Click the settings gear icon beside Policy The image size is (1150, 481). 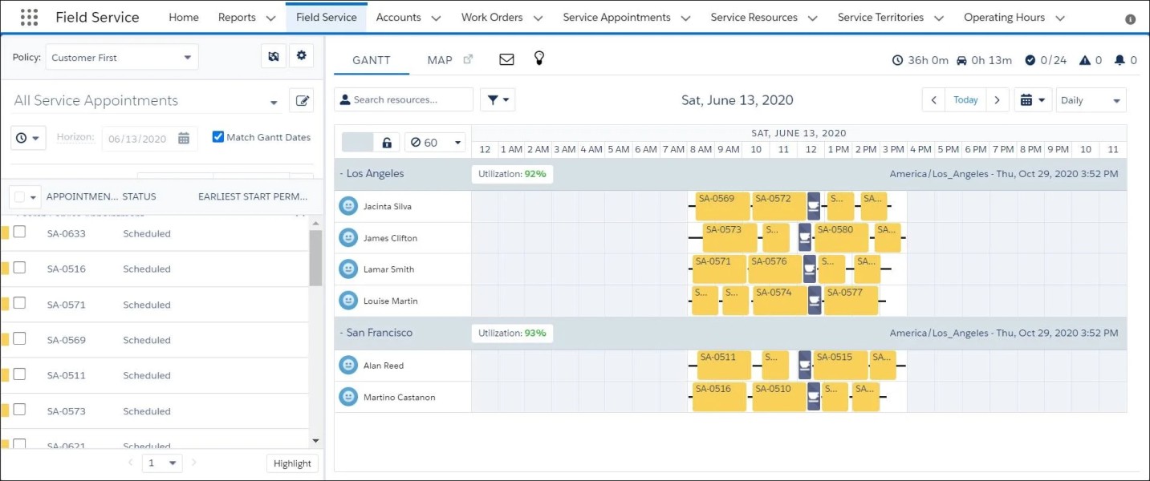pyautogui.click(x=302, y=56)
